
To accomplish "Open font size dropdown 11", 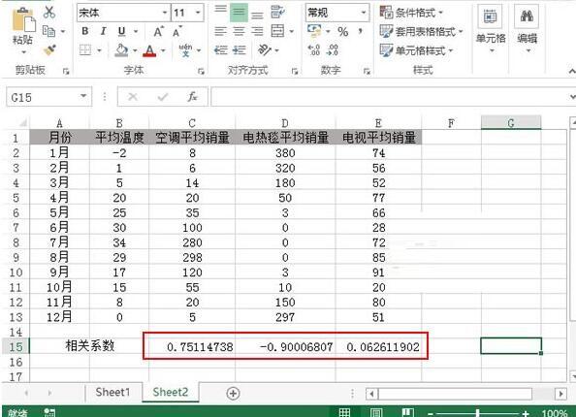I will [199, 13].
